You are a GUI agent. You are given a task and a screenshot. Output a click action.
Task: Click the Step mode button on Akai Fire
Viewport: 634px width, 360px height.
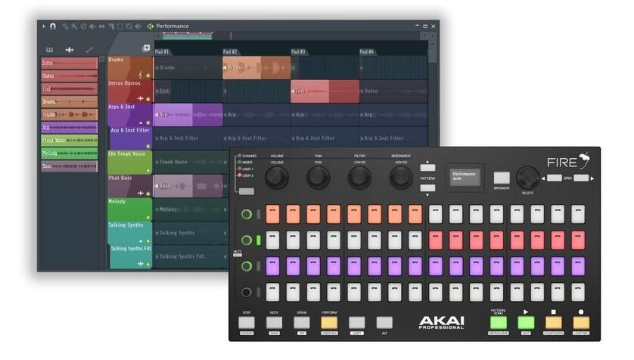pos(246,322)
